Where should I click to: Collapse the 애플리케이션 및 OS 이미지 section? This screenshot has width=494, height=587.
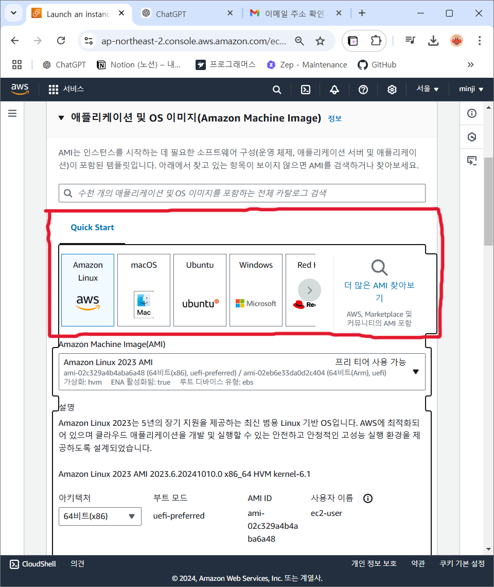(61, 118)
